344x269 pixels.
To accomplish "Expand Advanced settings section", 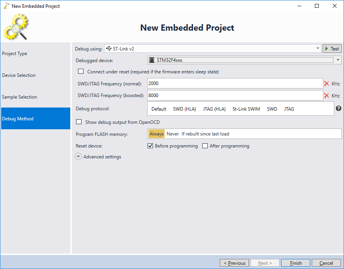I will (78, 156).
